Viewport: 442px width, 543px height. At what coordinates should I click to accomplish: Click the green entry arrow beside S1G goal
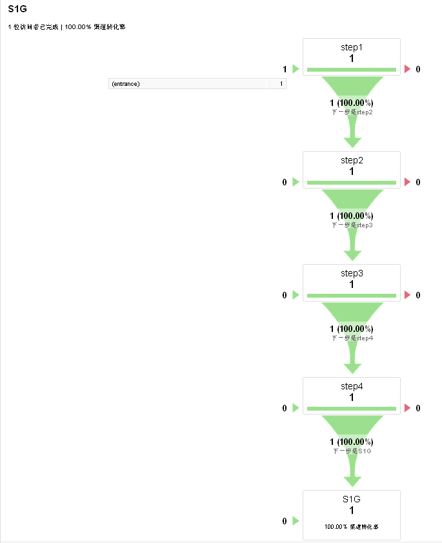296,521
